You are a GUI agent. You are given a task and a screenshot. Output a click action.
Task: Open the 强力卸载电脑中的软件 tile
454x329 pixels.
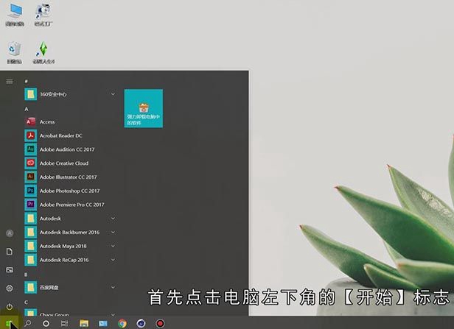(x=144, y=108)
